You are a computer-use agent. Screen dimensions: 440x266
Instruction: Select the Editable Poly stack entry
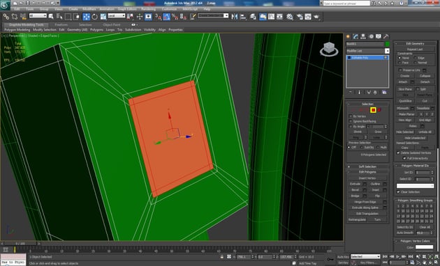[367, 57]
